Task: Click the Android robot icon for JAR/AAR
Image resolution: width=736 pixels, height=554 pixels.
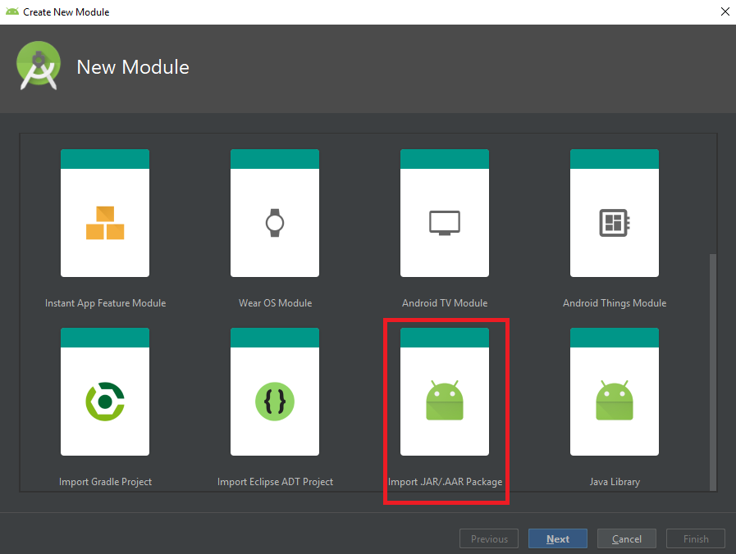Action: 445,401
